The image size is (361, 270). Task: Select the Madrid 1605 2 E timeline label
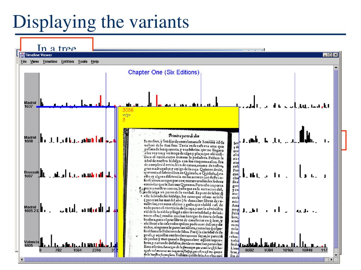point(31,209)
